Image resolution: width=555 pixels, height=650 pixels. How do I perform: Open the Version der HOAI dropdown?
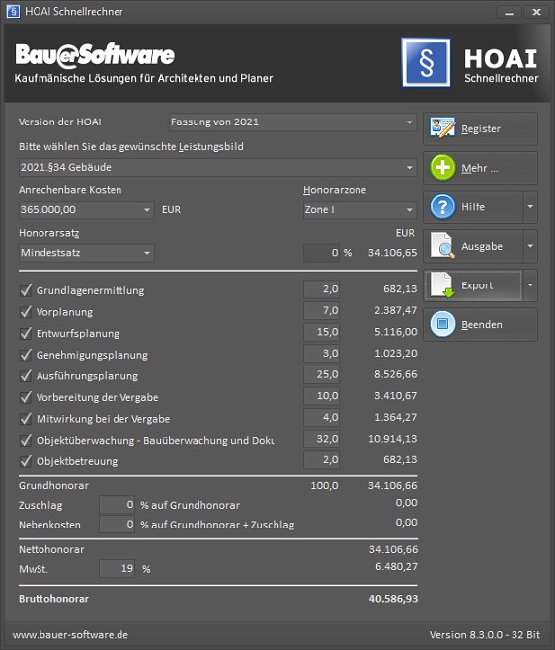pyautogui.click(x=292, y=122)
